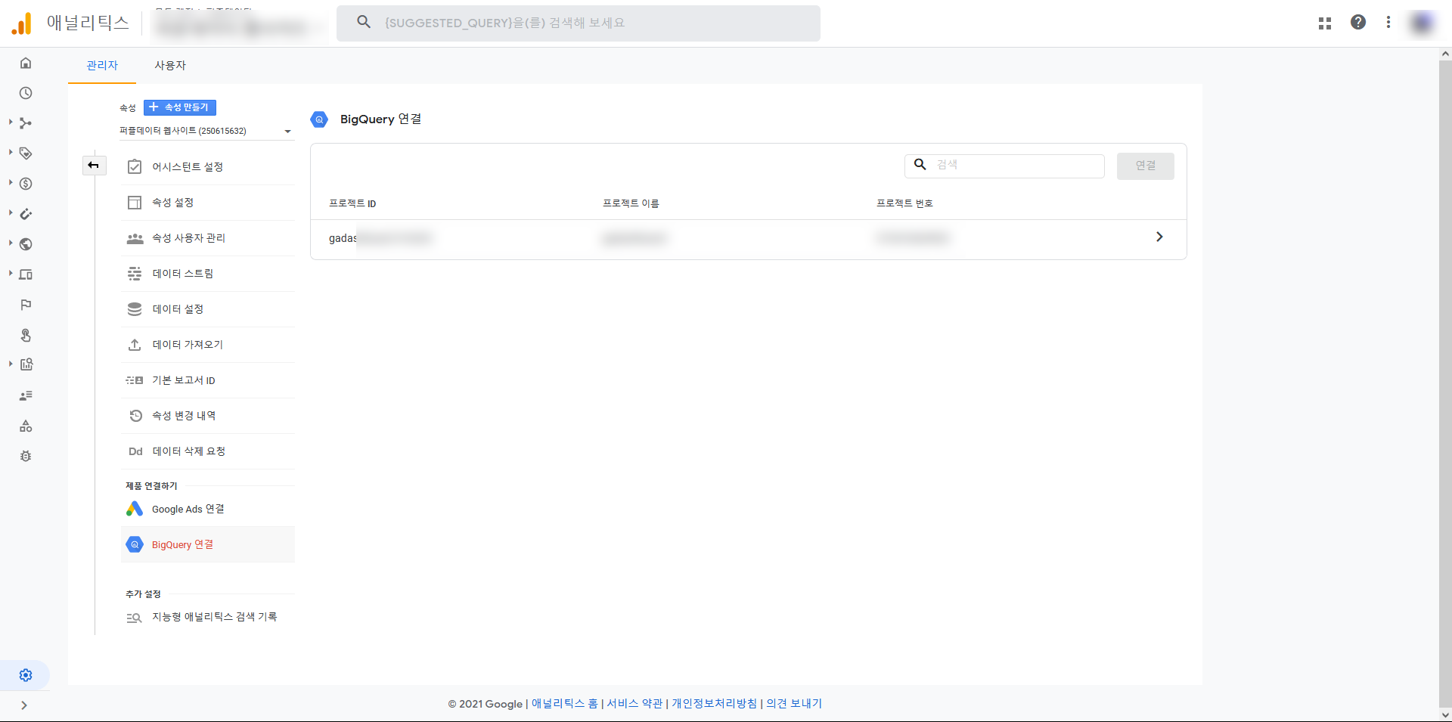Open 기본 보고서 ID icon

135,380
